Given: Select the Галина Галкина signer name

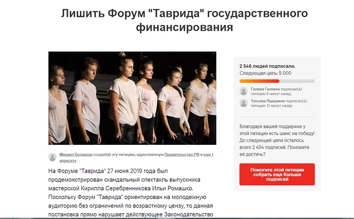Looking at the screenshot, I should tap(265, 89).
